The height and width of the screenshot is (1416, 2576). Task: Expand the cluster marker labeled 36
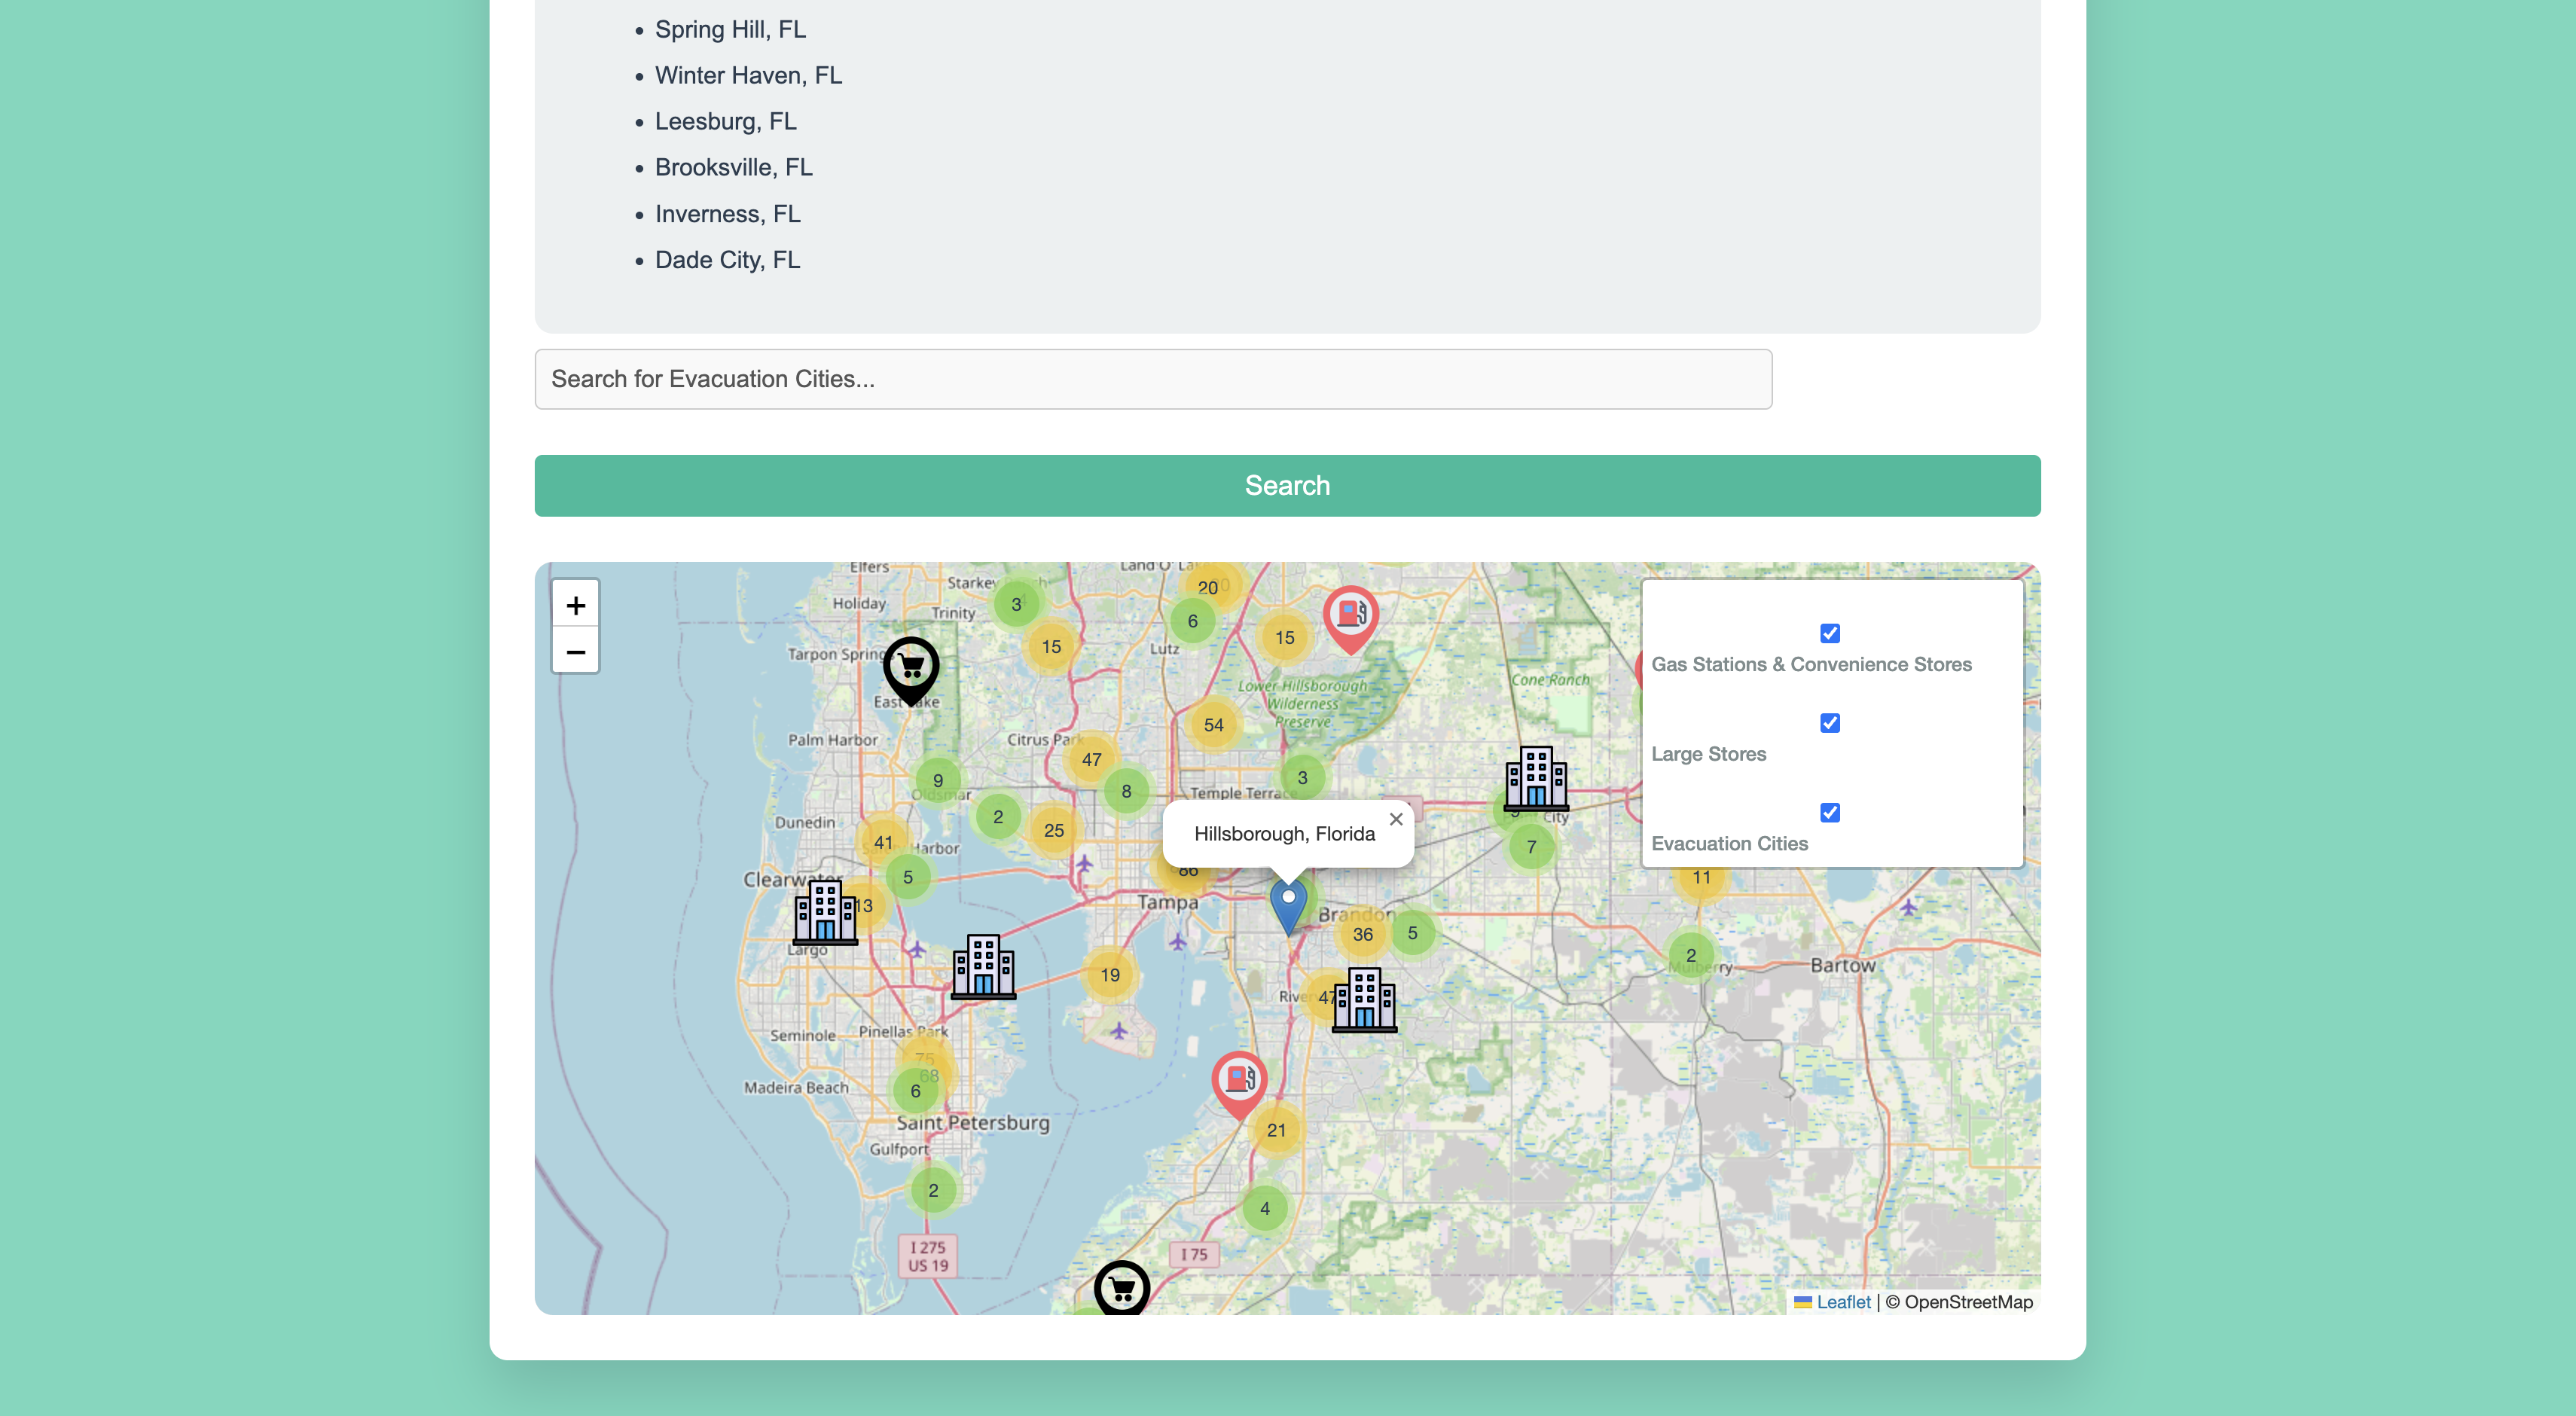tap(1362, 935)
